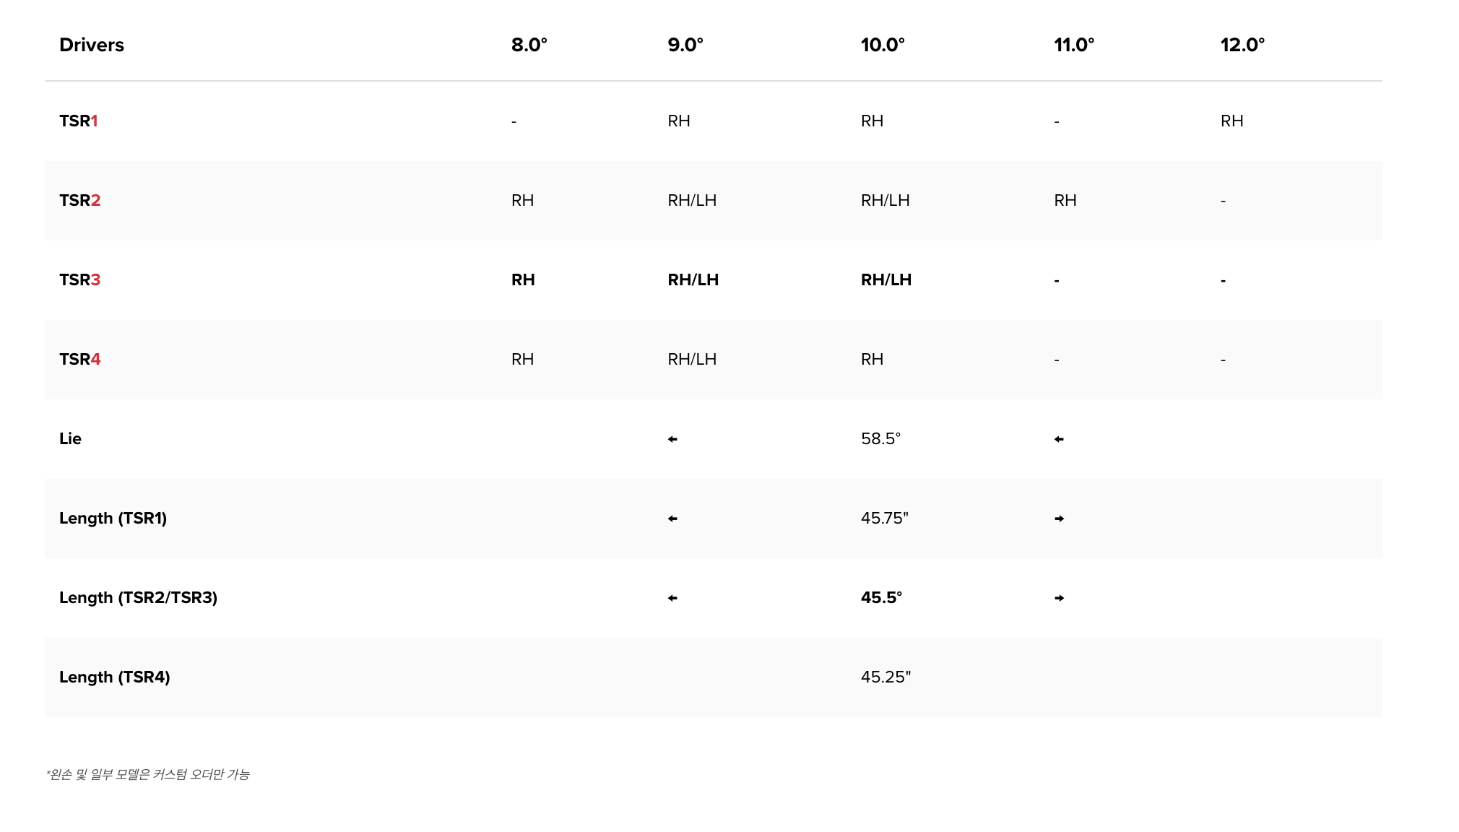This screenshot has width=1459, height=832.
Task: Click the 45.25" length value for TSR4
Action: (x=886, y=677)
